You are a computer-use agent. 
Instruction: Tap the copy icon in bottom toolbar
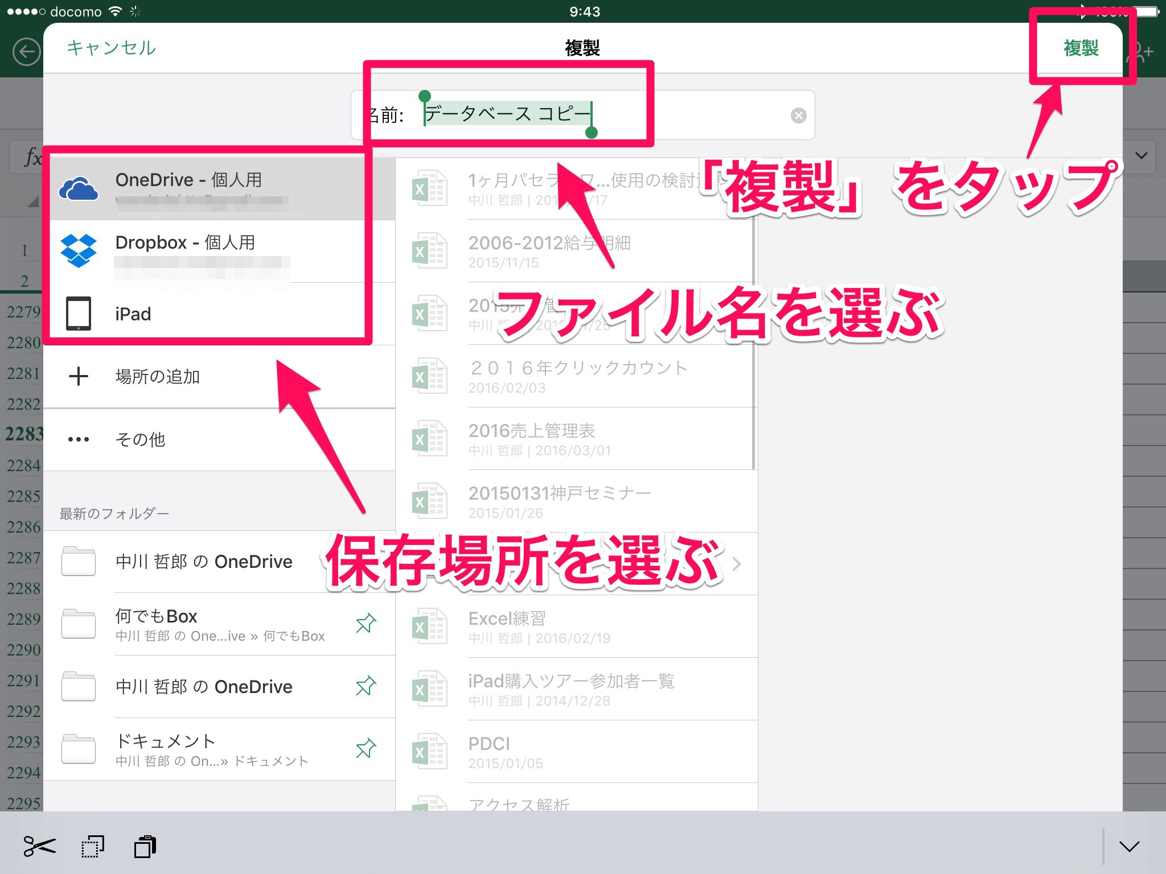tap(92, 846)
